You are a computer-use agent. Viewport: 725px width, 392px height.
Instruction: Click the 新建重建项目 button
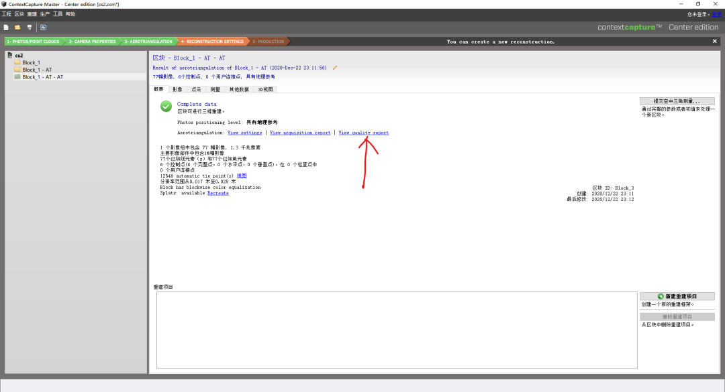click(x=677, y=296)
